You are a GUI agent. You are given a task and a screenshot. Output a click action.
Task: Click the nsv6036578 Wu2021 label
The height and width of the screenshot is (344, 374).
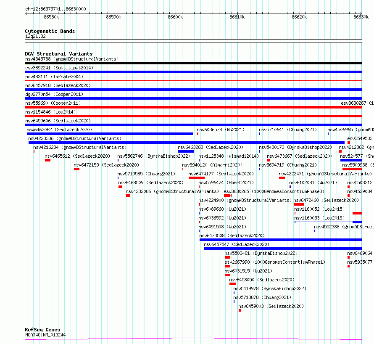click(x=221, y=130)
